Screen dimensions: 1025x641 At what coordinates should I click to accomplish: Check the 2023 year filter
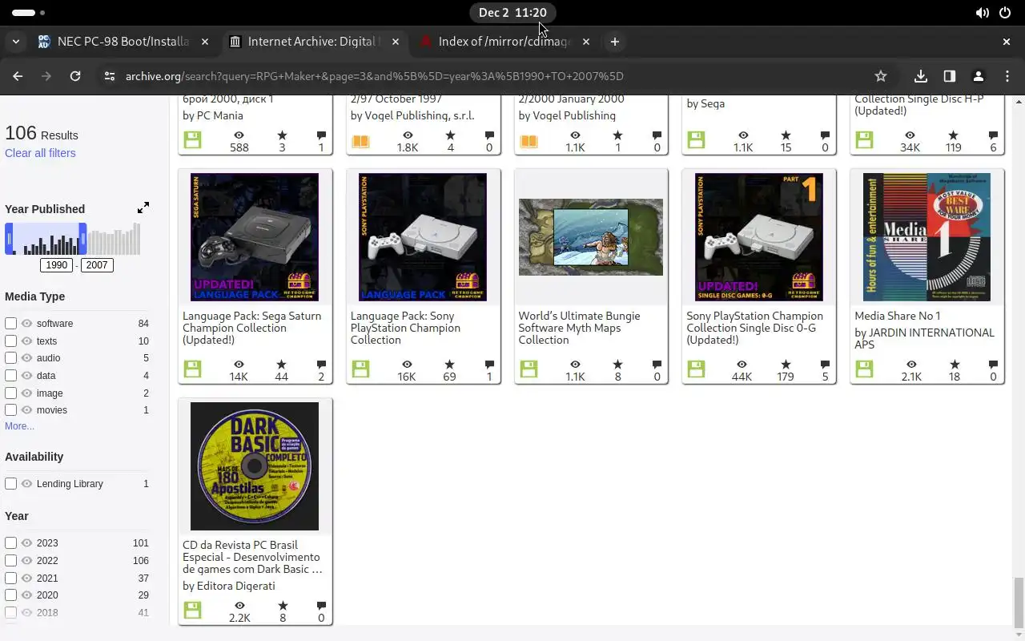tap(11, 543)
